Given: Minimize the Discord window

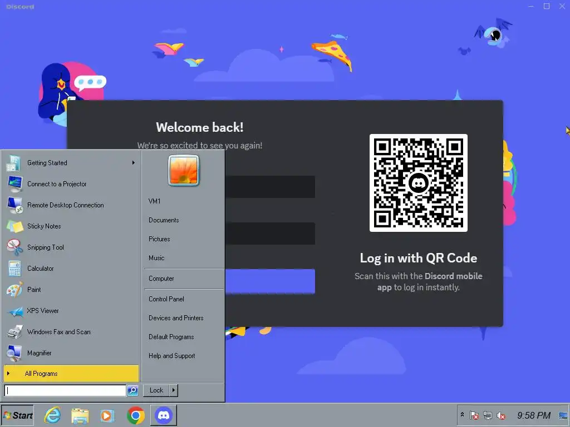Looking at the screenshot, I should pos(531,6).
